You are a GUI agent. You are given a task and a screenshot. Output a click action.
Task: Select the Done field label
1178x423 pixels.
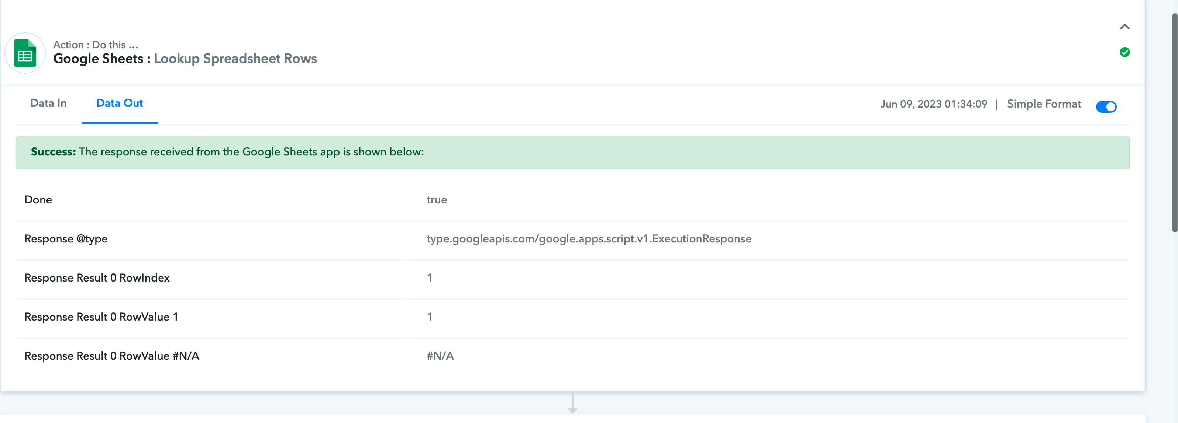tap(38, 200)
